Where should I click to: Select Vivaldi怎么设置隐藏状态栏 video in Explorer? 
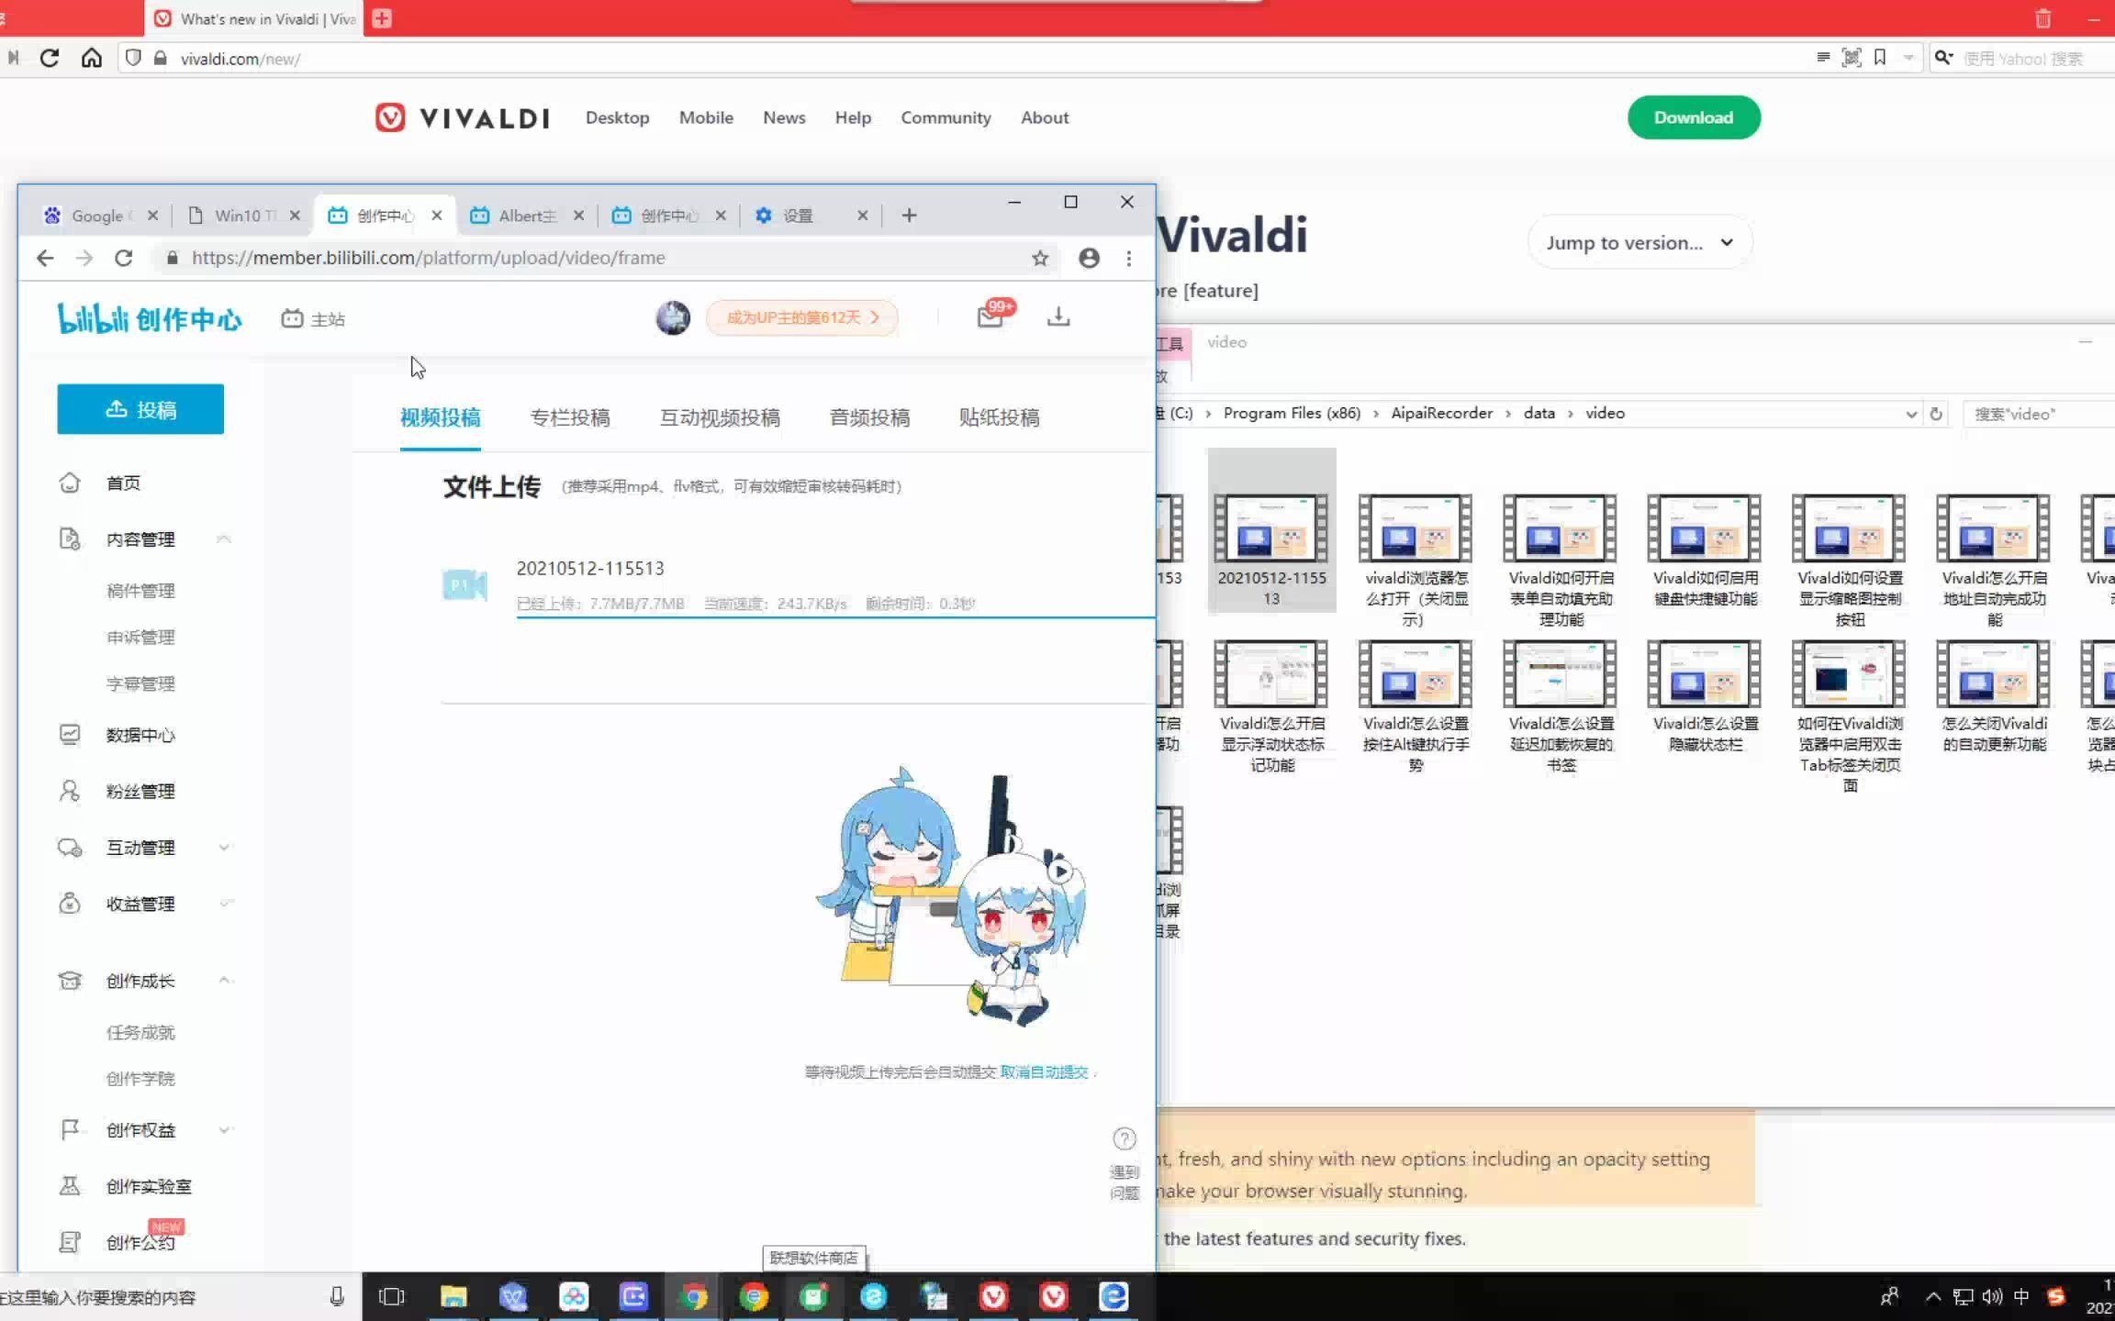(1705, 697)
